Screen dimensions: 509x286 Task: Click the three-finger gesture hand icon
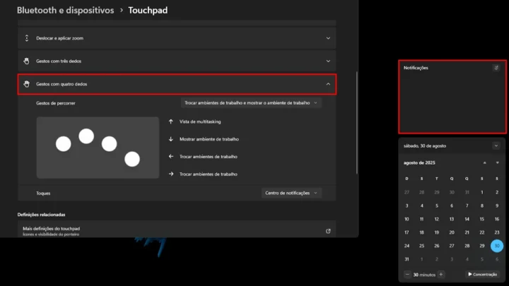(x=27, y=61)
